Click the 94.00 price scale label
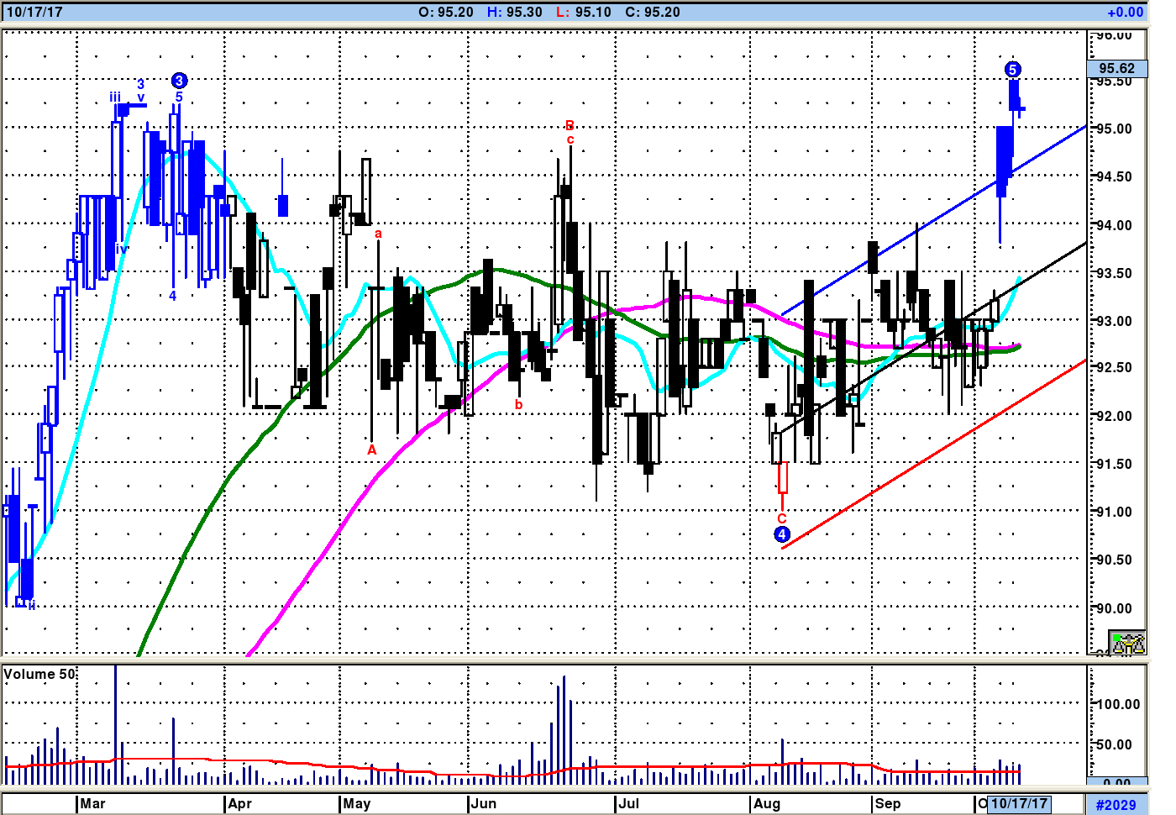1176x815 pixels. (x=1114, y=225)
